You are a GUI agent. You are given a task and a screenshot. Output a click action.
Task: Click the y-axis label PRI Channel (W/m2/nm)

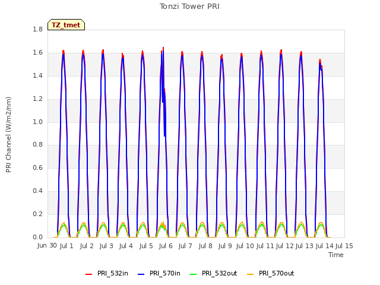pos(8,135)
